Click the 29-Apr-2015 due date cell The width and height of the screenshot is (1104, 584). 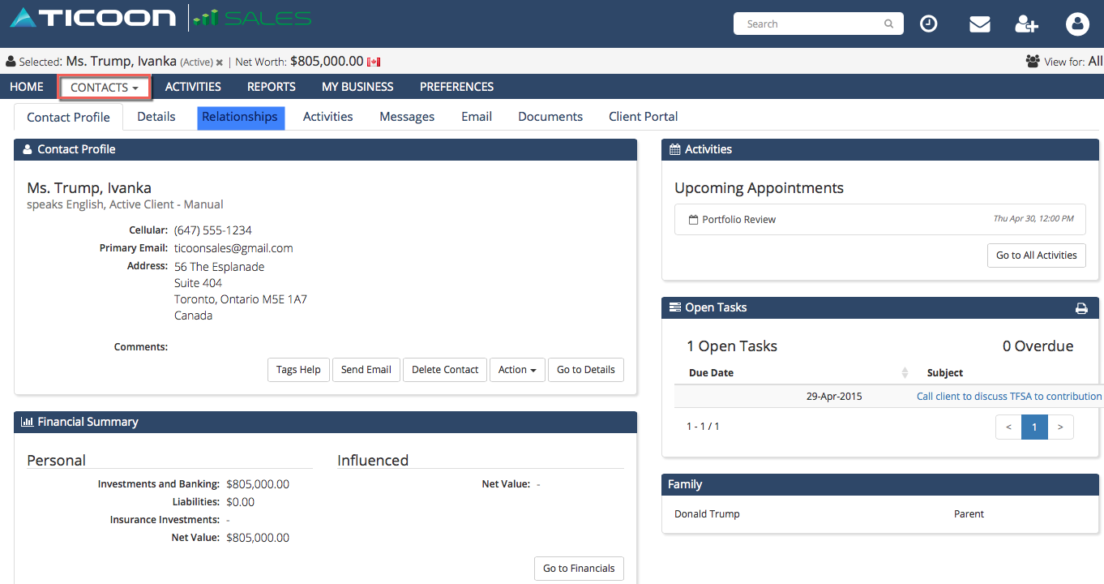pyautogui.click(x=834, y=397)
